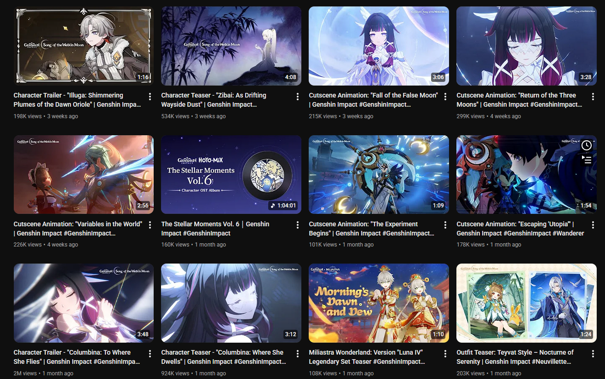605x379 pixels.
Task: Click the 3:06 duration badge on "Fall of the False Moon"
Action: [x=438, y=77]
